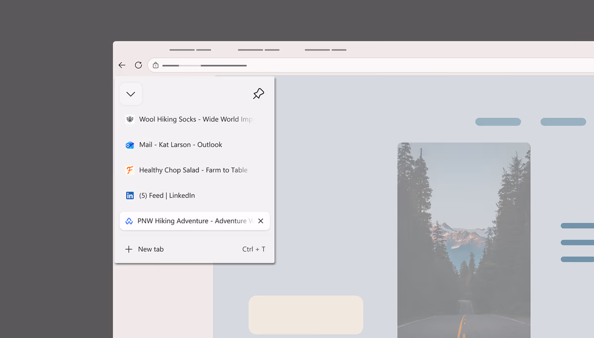594x338 pixels.
Task: Click the LinkedIn favicon
Action: (130, 196)
